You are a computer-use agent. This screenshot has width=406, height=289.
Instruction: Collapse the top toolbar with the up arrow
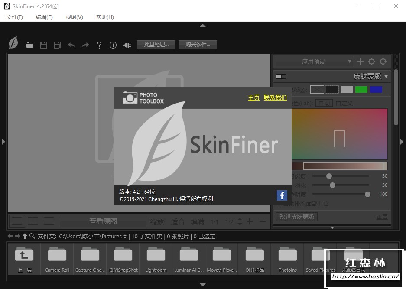click(x=203, y=26)
